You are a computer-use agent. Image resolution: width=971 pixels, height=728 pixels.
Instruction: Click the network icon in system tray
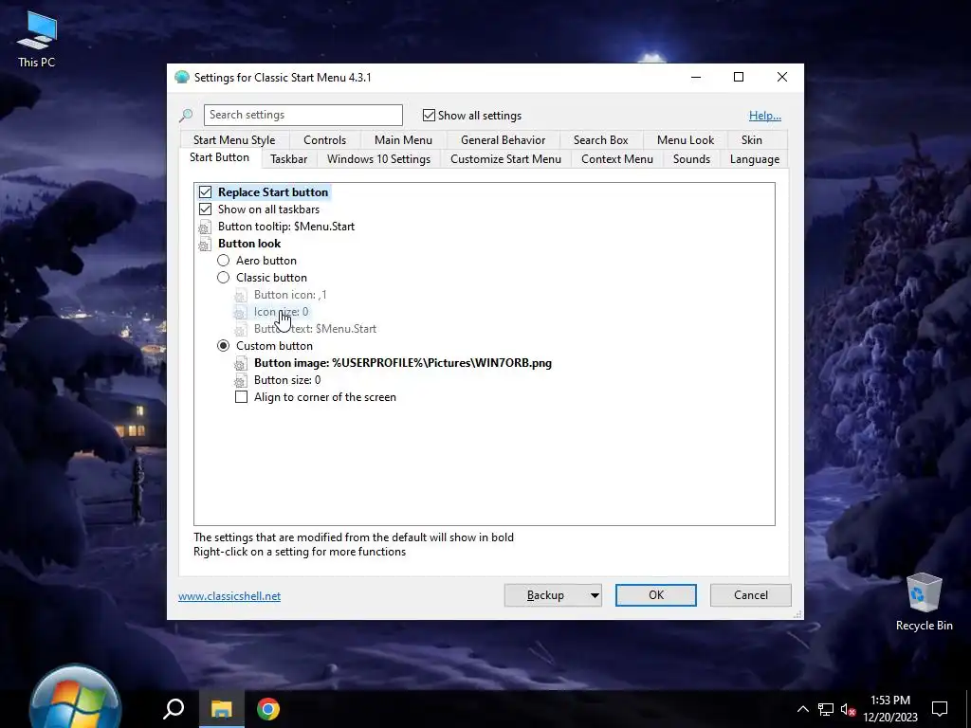tap(826, 709)
